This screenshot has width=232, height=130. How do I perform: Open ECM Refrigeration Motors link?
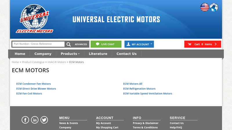tap(139, 89)
